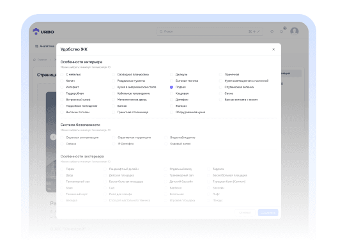Image resolution: width=338 pixels, height=243 pixels.
Task: Tick the Встроенный шкаф checkbox
Action: pyautogui.click(x=62, y=100)
